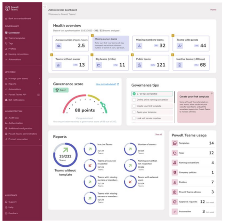Open the Missing owners teams card
Image resolution: width=225 pixels, height=224 pixels.
pyautogui.click(x=111, y=44)
